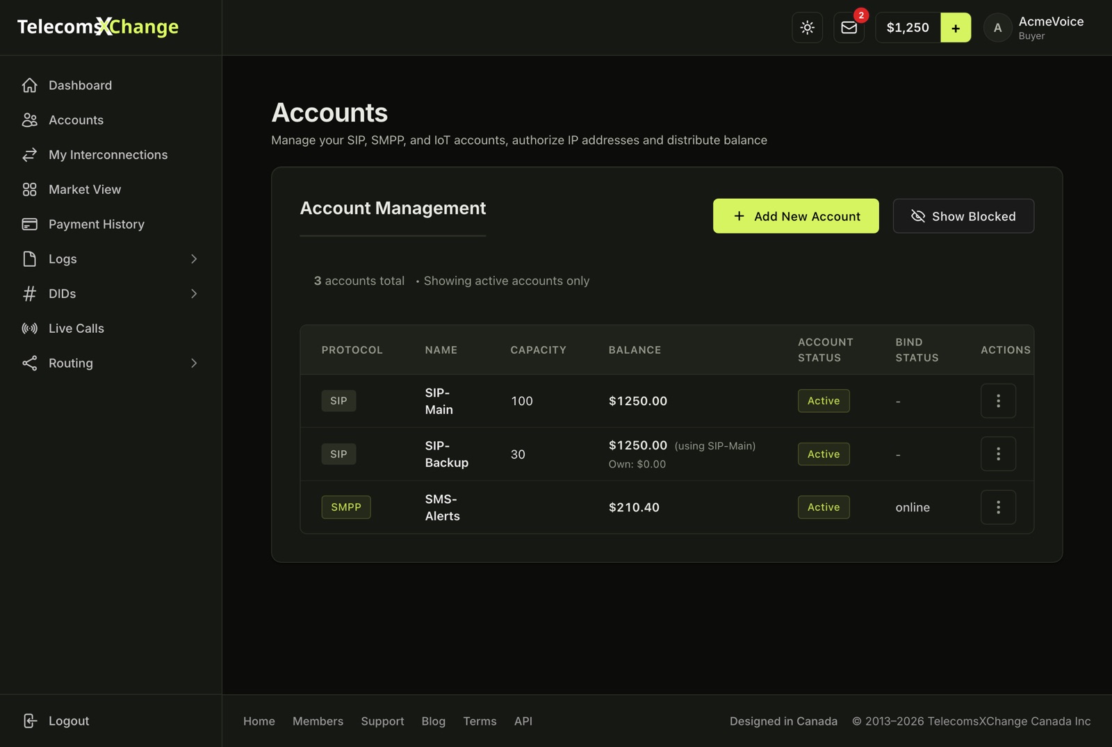Click Add New Account button
Viewport: 1112px width, 747px height.
click(x=796, y=216)
